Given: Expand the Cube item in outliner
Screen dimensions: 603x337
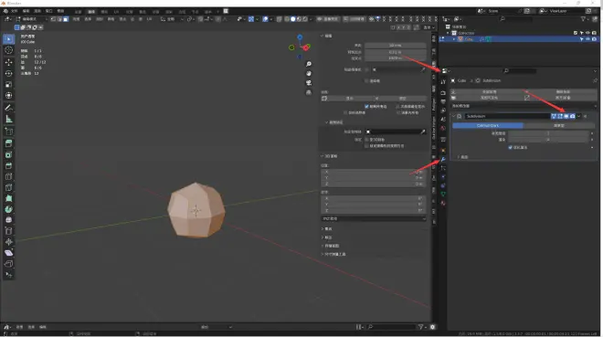Looking at the screenshot, I should [x=454, y=39].
